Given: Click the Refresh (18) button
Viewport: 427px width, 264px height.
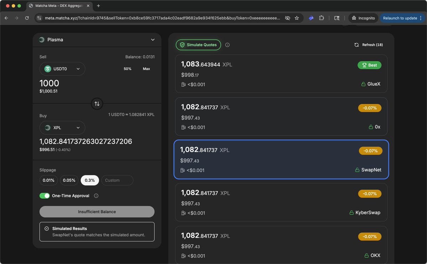Looking at the screenshot, I should pyautogui.click(x=369, y=45).
